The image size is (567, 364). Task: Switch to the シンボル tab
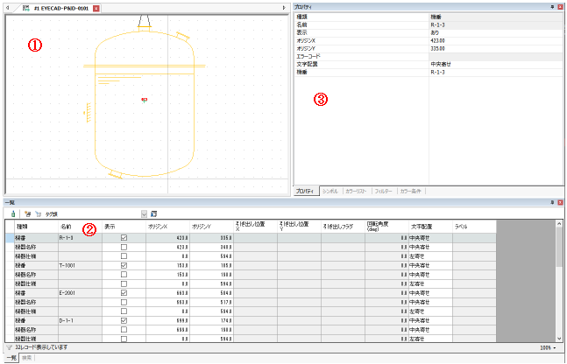coord(330,192)
